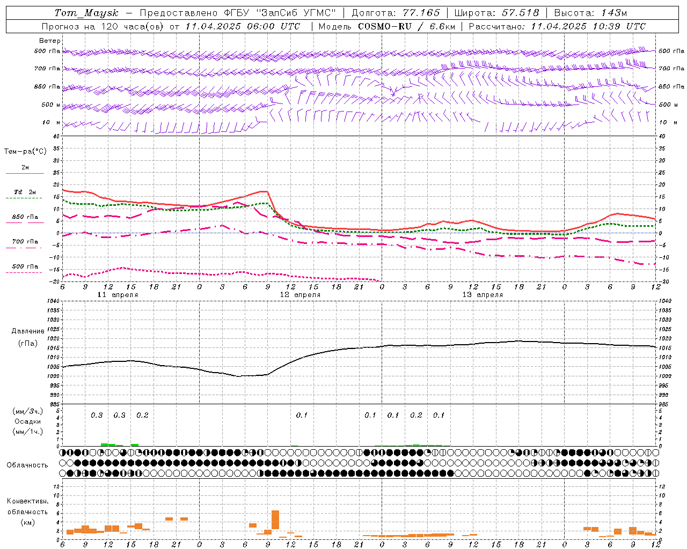Select the Тем-ра(°C) temperature panel label

tap(25, 152)
